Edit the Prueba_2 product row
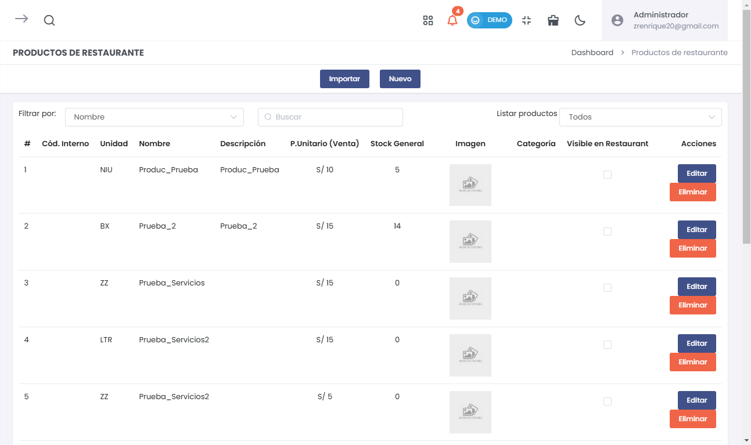This screenshot has width=751, height=445. (696, 230)
